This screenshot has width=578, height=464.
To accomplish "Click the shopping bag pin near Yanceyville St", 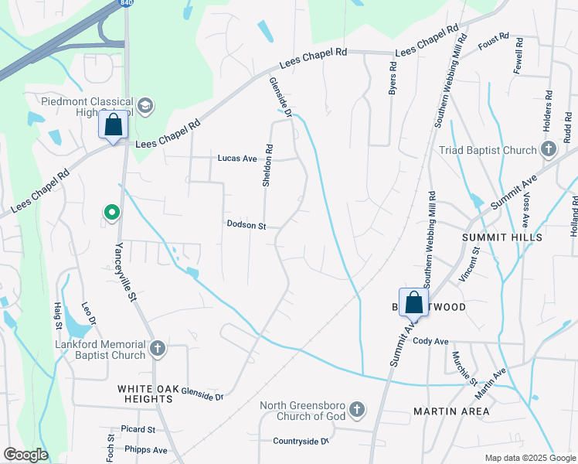I will (113, 125).
